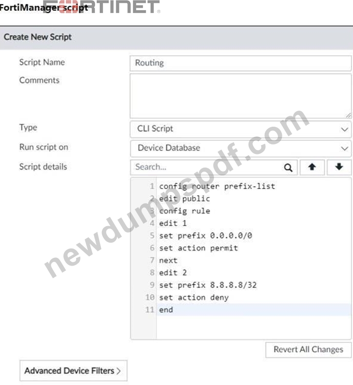Image resolution: width=353 pixels, height=385 pixels.
Task: Click the Revert All Changes button
Action: point(309,349)
